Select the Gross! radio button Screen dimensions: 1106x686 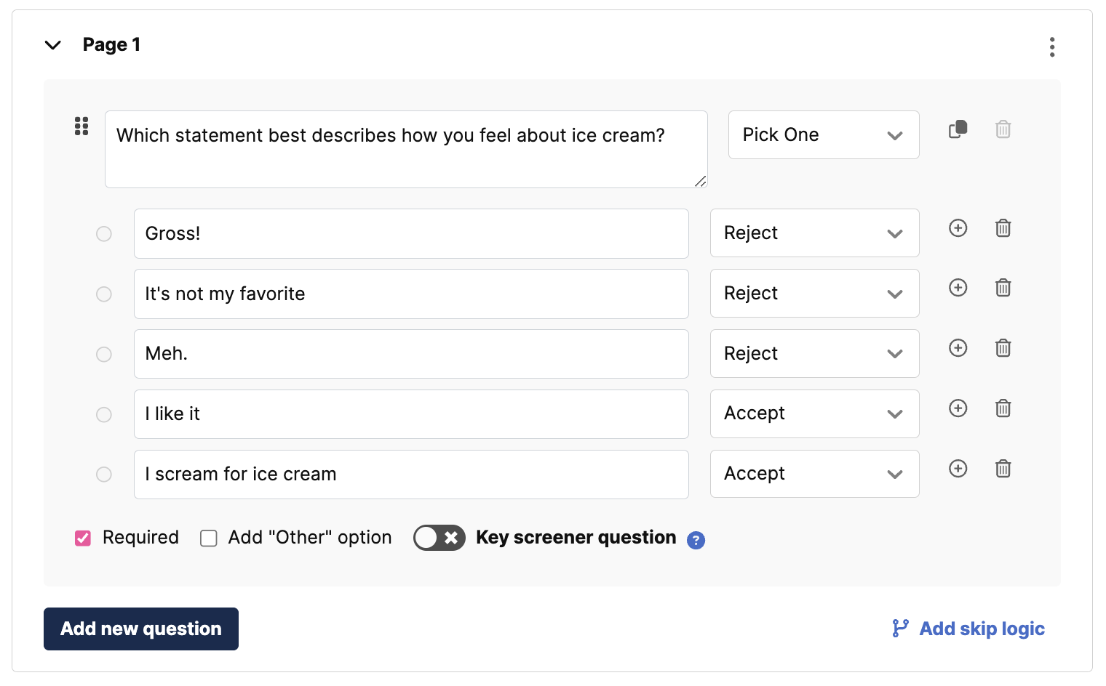(x=104, y=233)
